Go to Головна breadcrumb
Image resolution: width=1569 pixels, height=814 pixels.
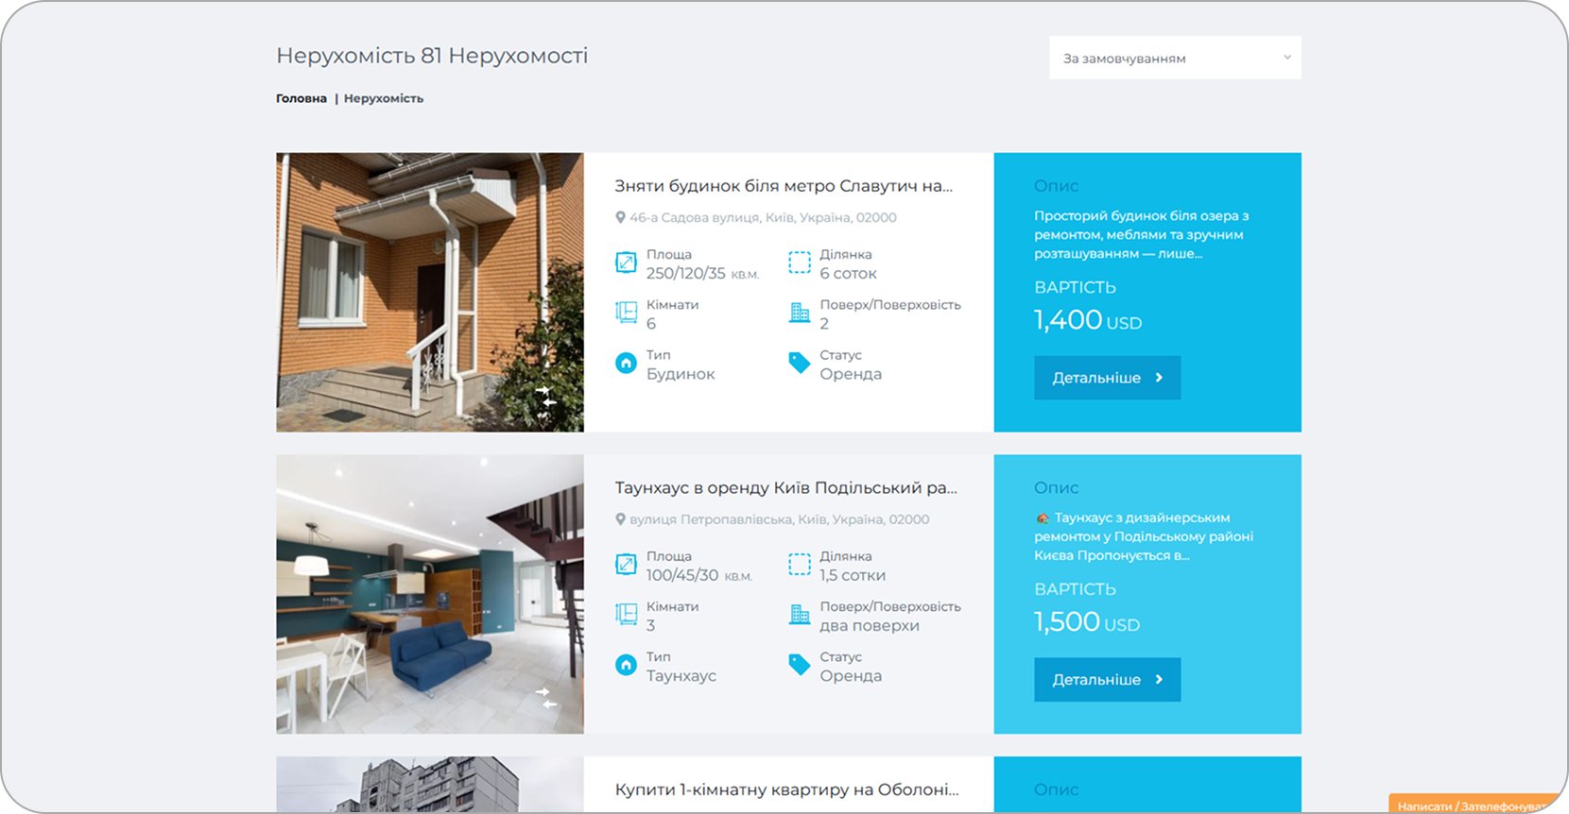[301, 98]
